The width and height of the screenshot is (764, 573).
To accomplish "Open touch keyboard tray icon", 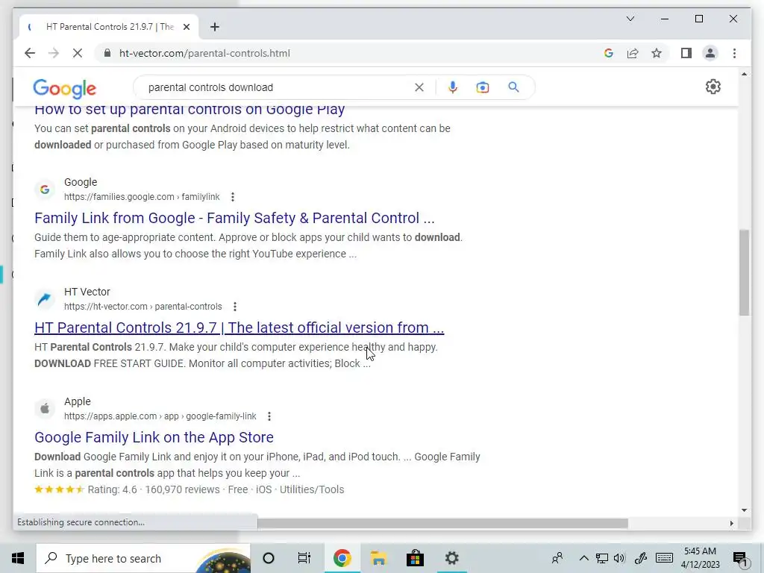I will [x=664, y=558].
